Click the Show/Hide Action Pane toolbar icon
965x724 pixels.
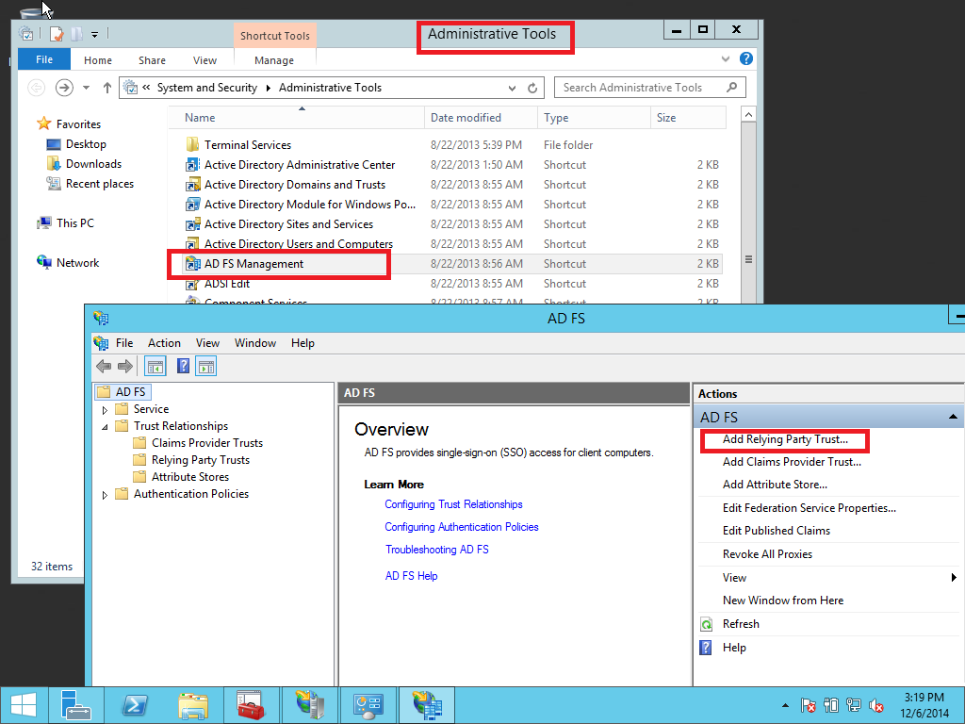206,367
